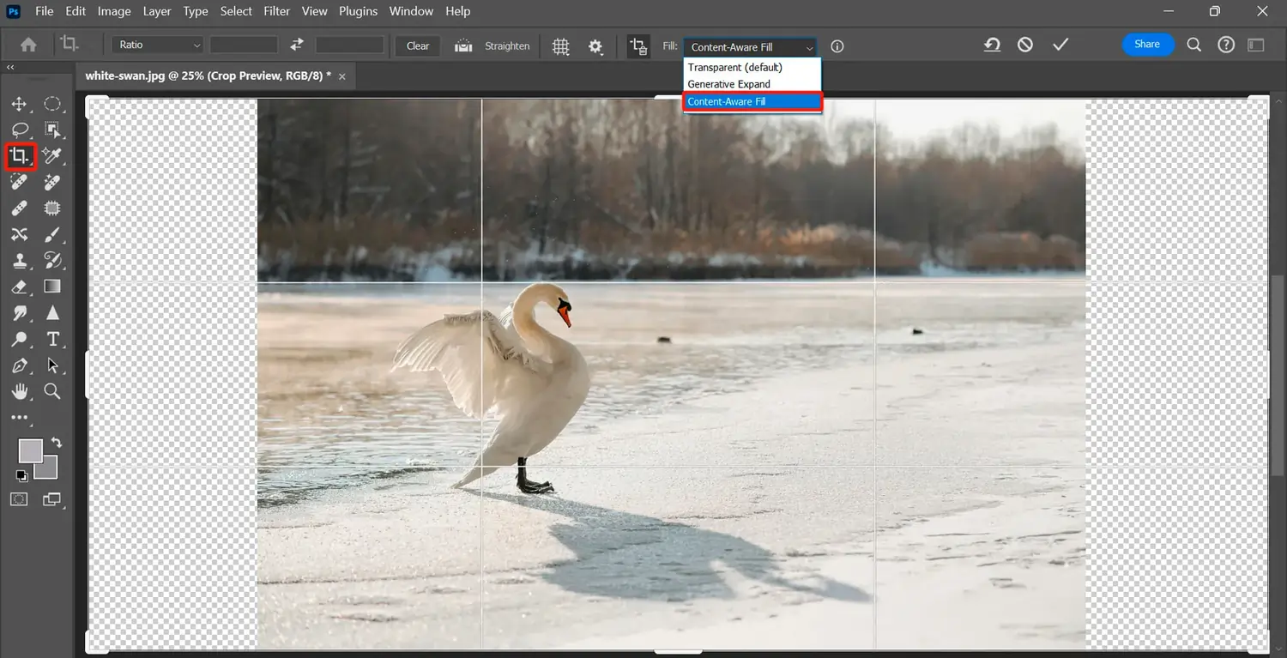Viewport: 1287px width, 658px height.
Task: Open Crop tool preset picker in options bar
Action: coord(69,45)
